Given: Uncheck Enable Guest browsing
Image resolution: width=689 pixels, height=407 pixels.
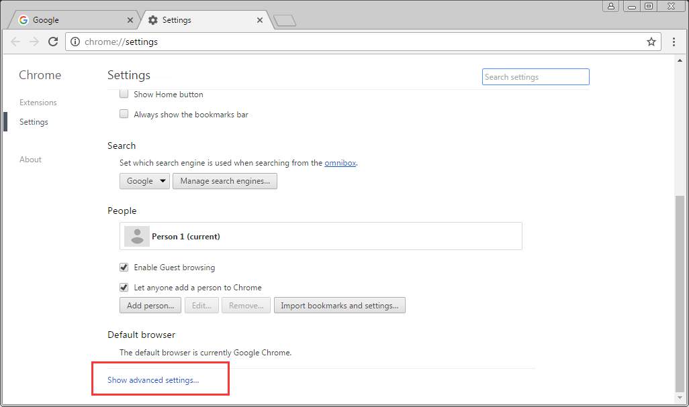Looking at the screenshot, I should coord(124,267).
